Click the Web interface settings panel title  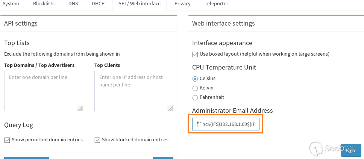223,23
